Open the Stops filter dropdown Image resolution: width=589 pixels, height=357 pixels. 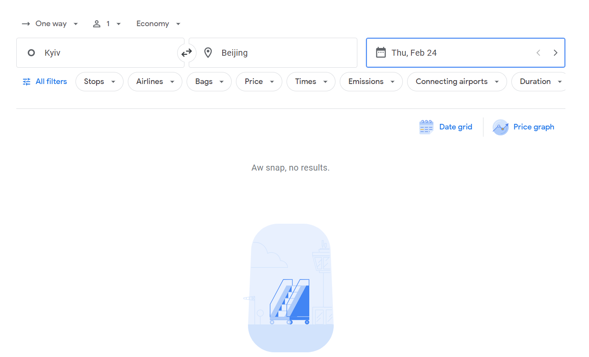click(99, 81)
